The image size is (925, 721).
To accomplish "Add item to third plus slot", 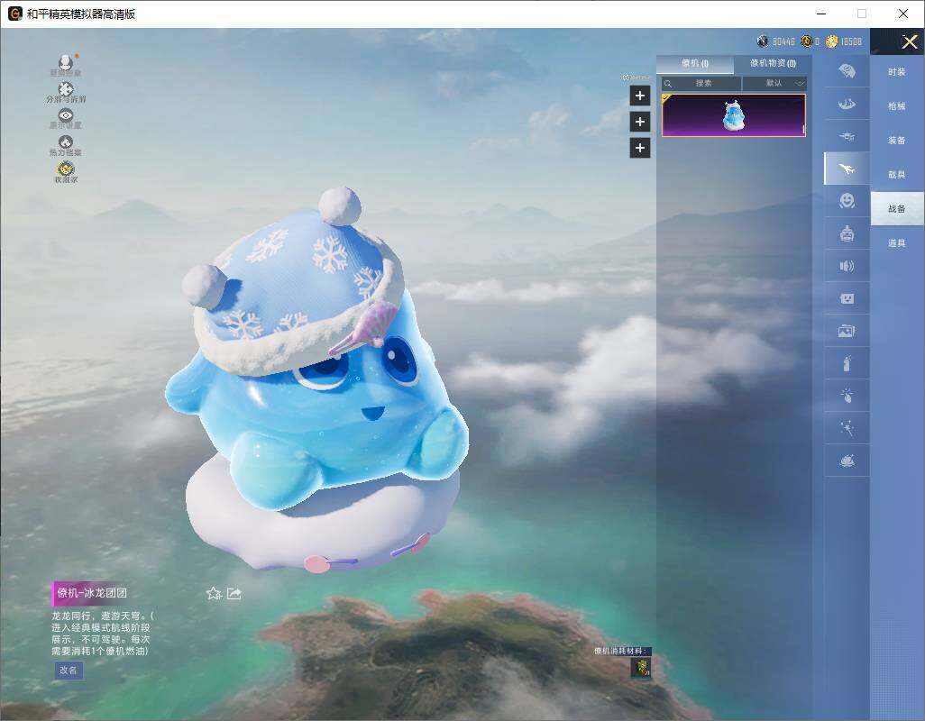I will (640, 148).
